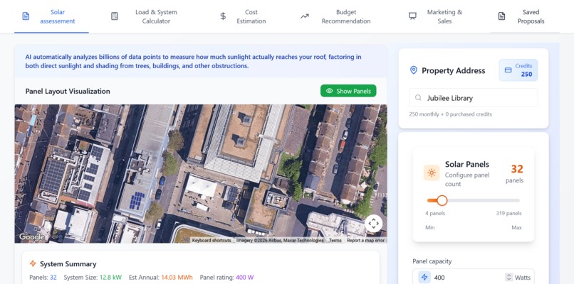Image resolution: width=574 pixels, height=284 pixels.
Task: Go to Budget Recommendation tab
Action: coord(335,16)
